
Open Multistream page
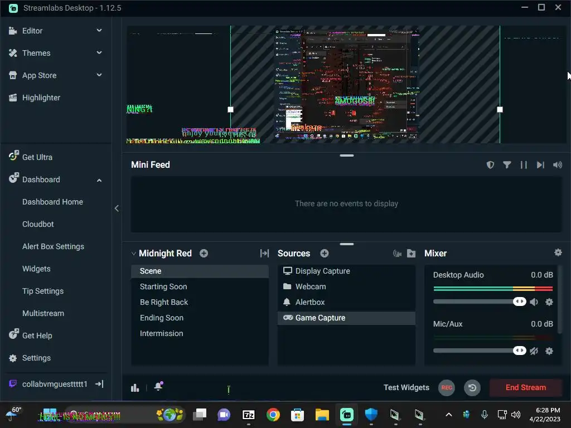43,313
